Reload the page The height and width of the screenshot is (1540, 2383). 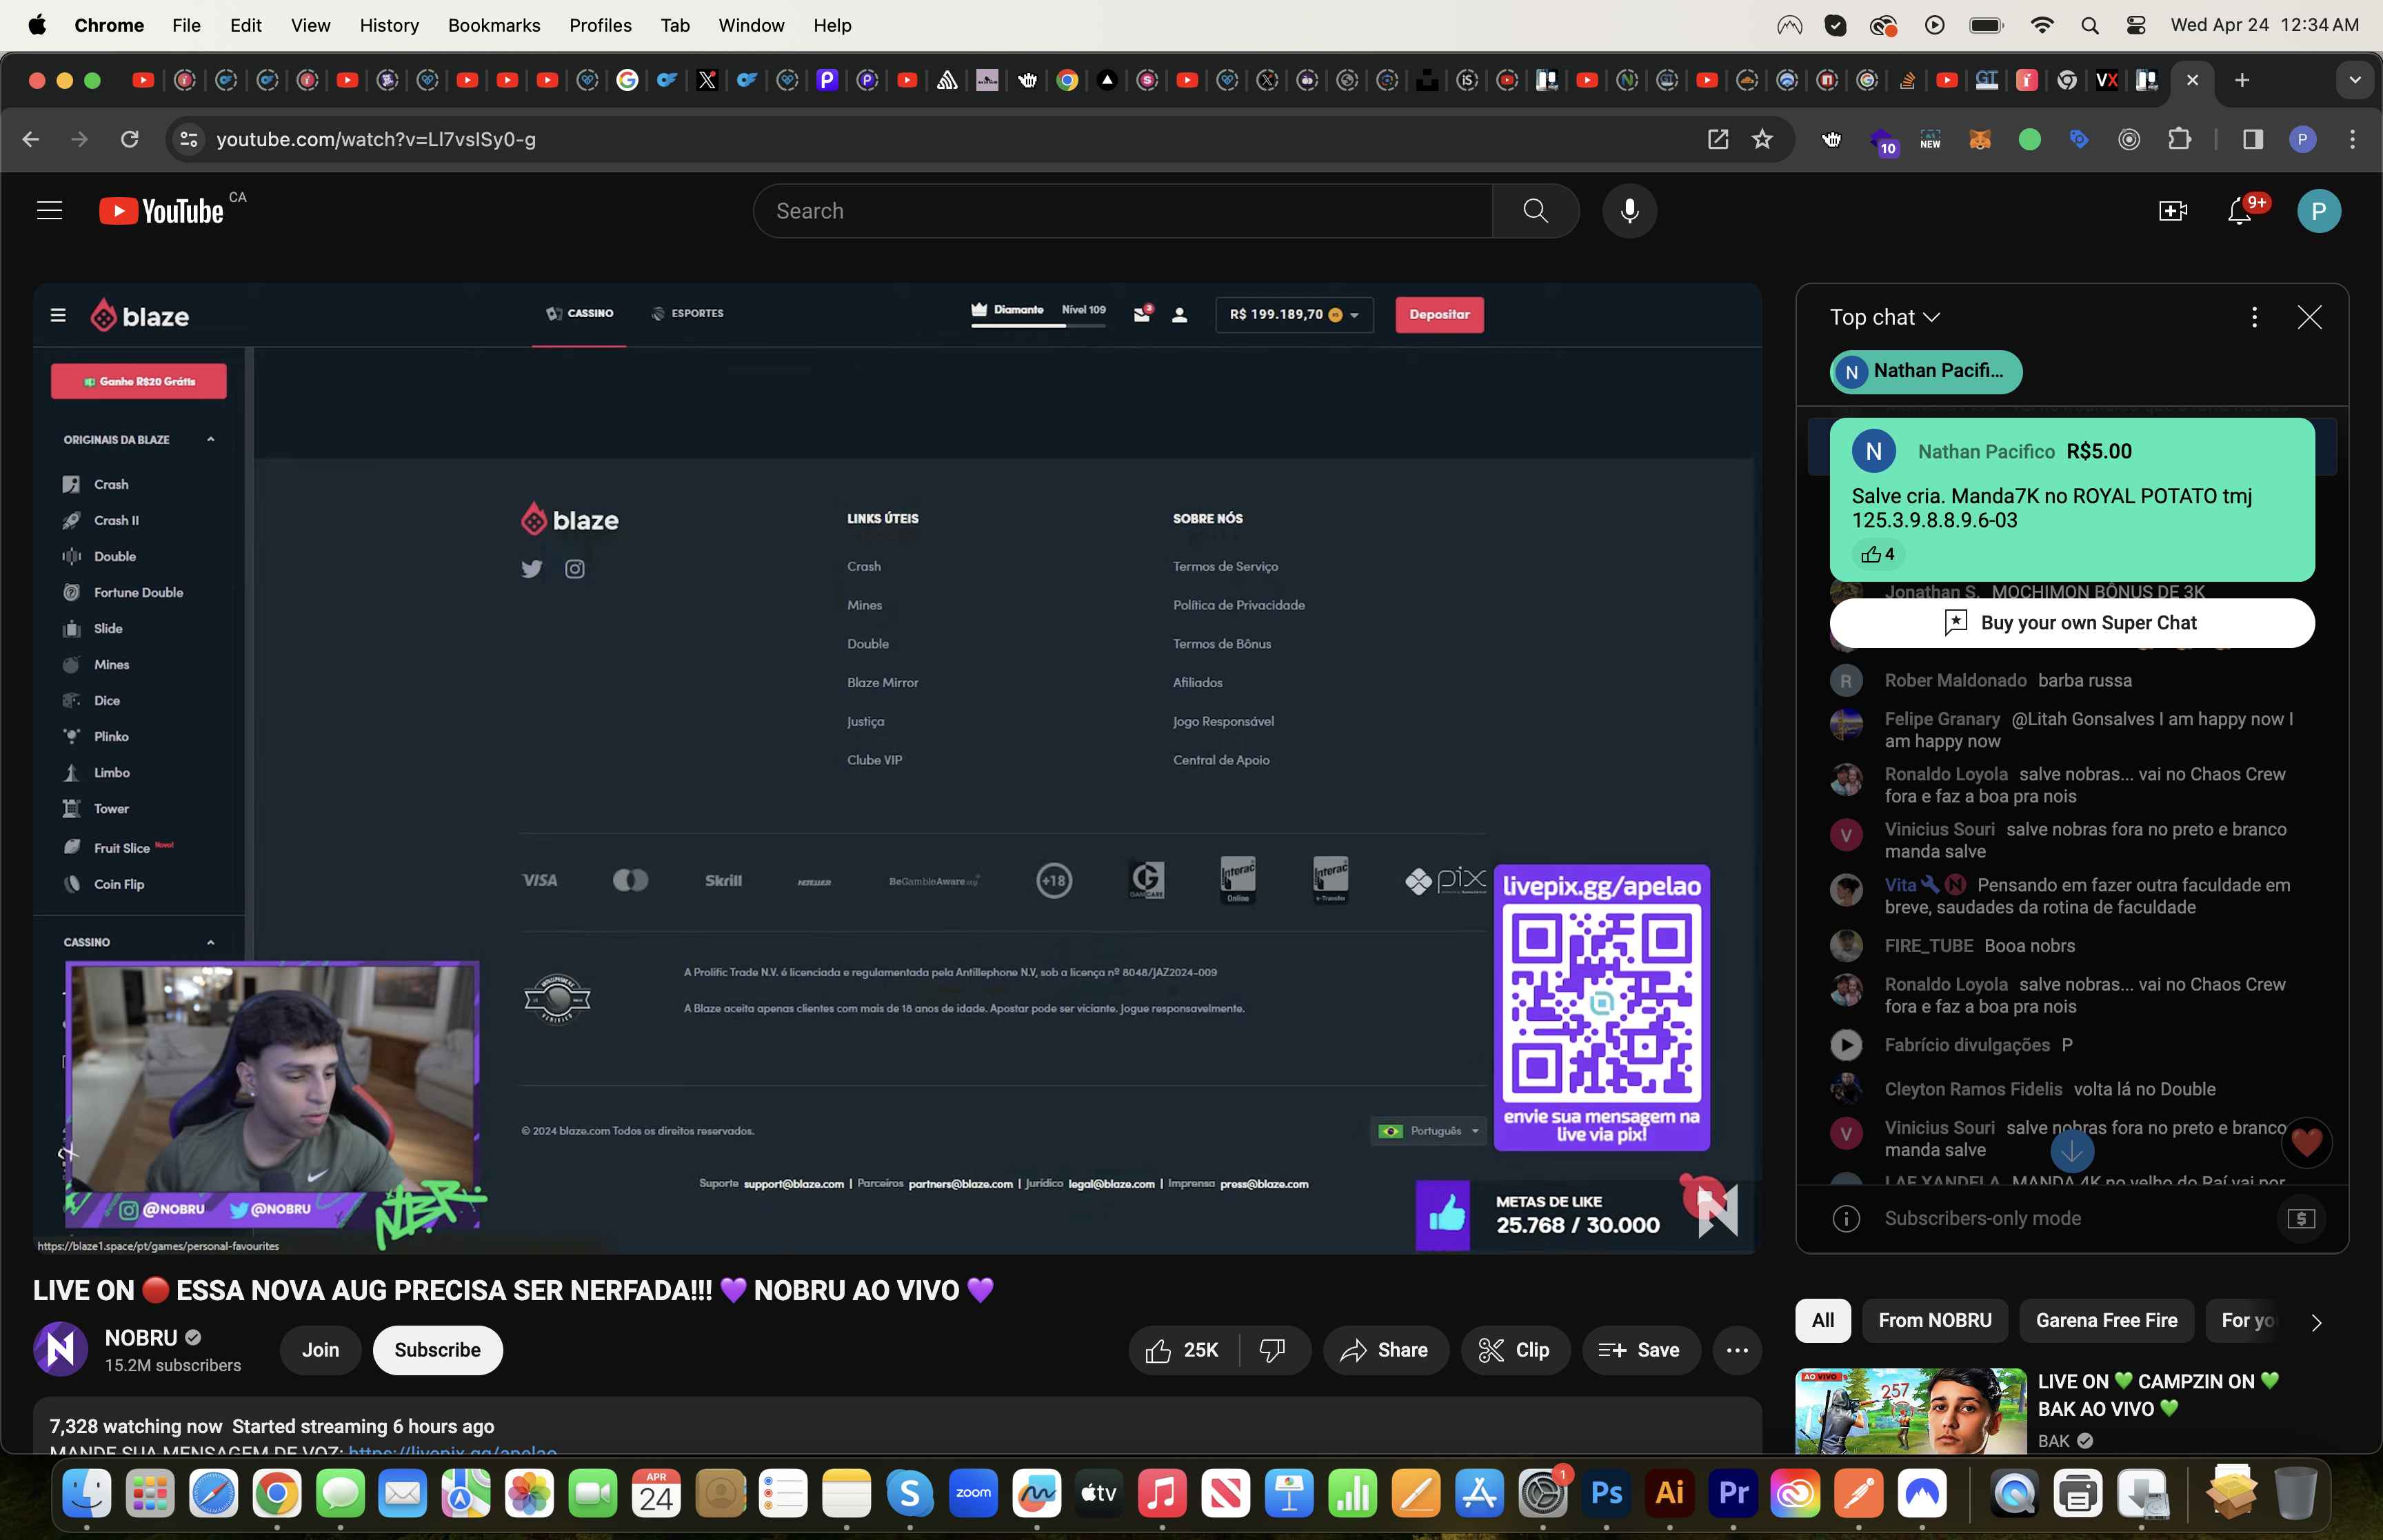[129, 139]
